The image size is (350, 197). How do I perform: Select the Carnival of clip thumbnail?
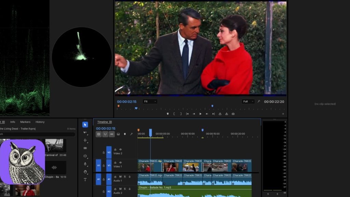56,145
